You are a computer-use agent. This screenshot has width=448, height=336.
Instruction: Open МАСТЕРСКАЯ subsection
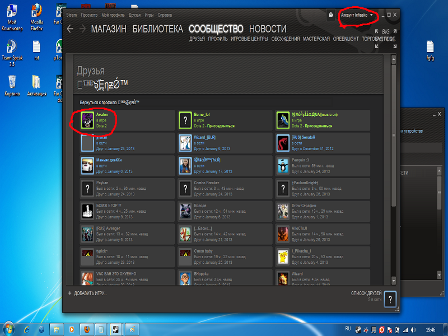tap(316, 39)
